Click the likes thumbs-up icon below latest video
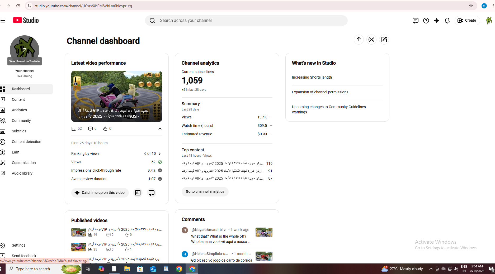Viewport: 495px width, 274px height. pos(105,129)
